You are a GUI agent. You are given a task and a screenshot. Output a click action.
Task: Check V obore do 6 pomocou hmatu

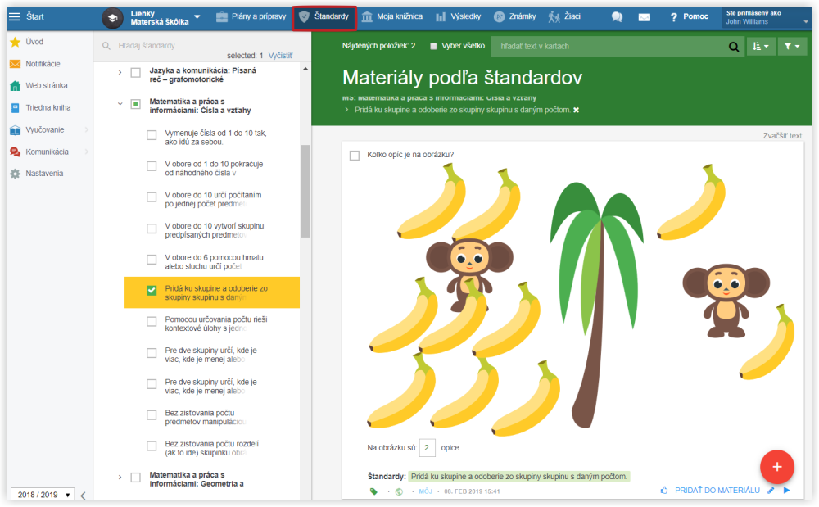point(152,260)
